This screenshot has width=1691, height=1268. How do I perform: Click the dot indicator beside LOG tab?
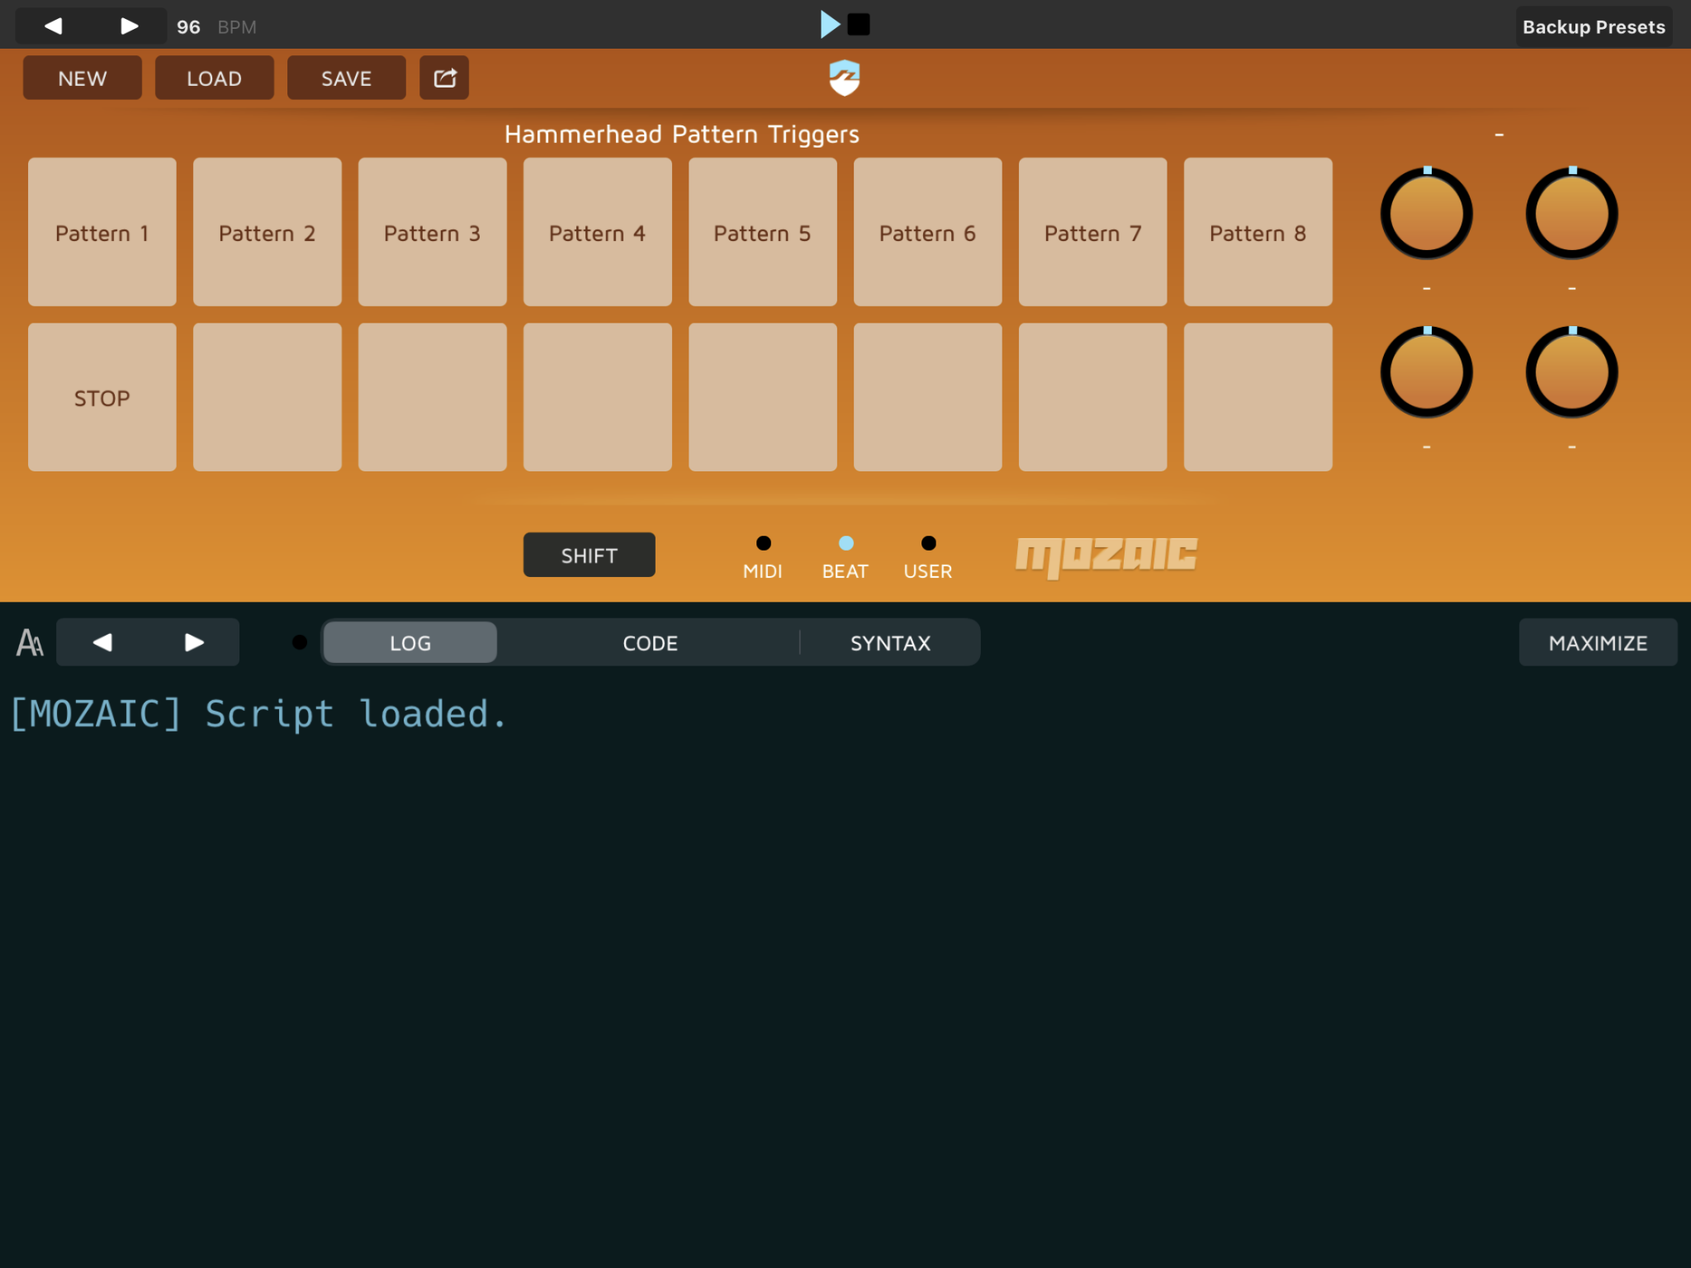(x=300, y=642)
